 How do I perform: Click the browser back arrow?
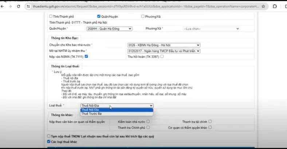point(4,6)
